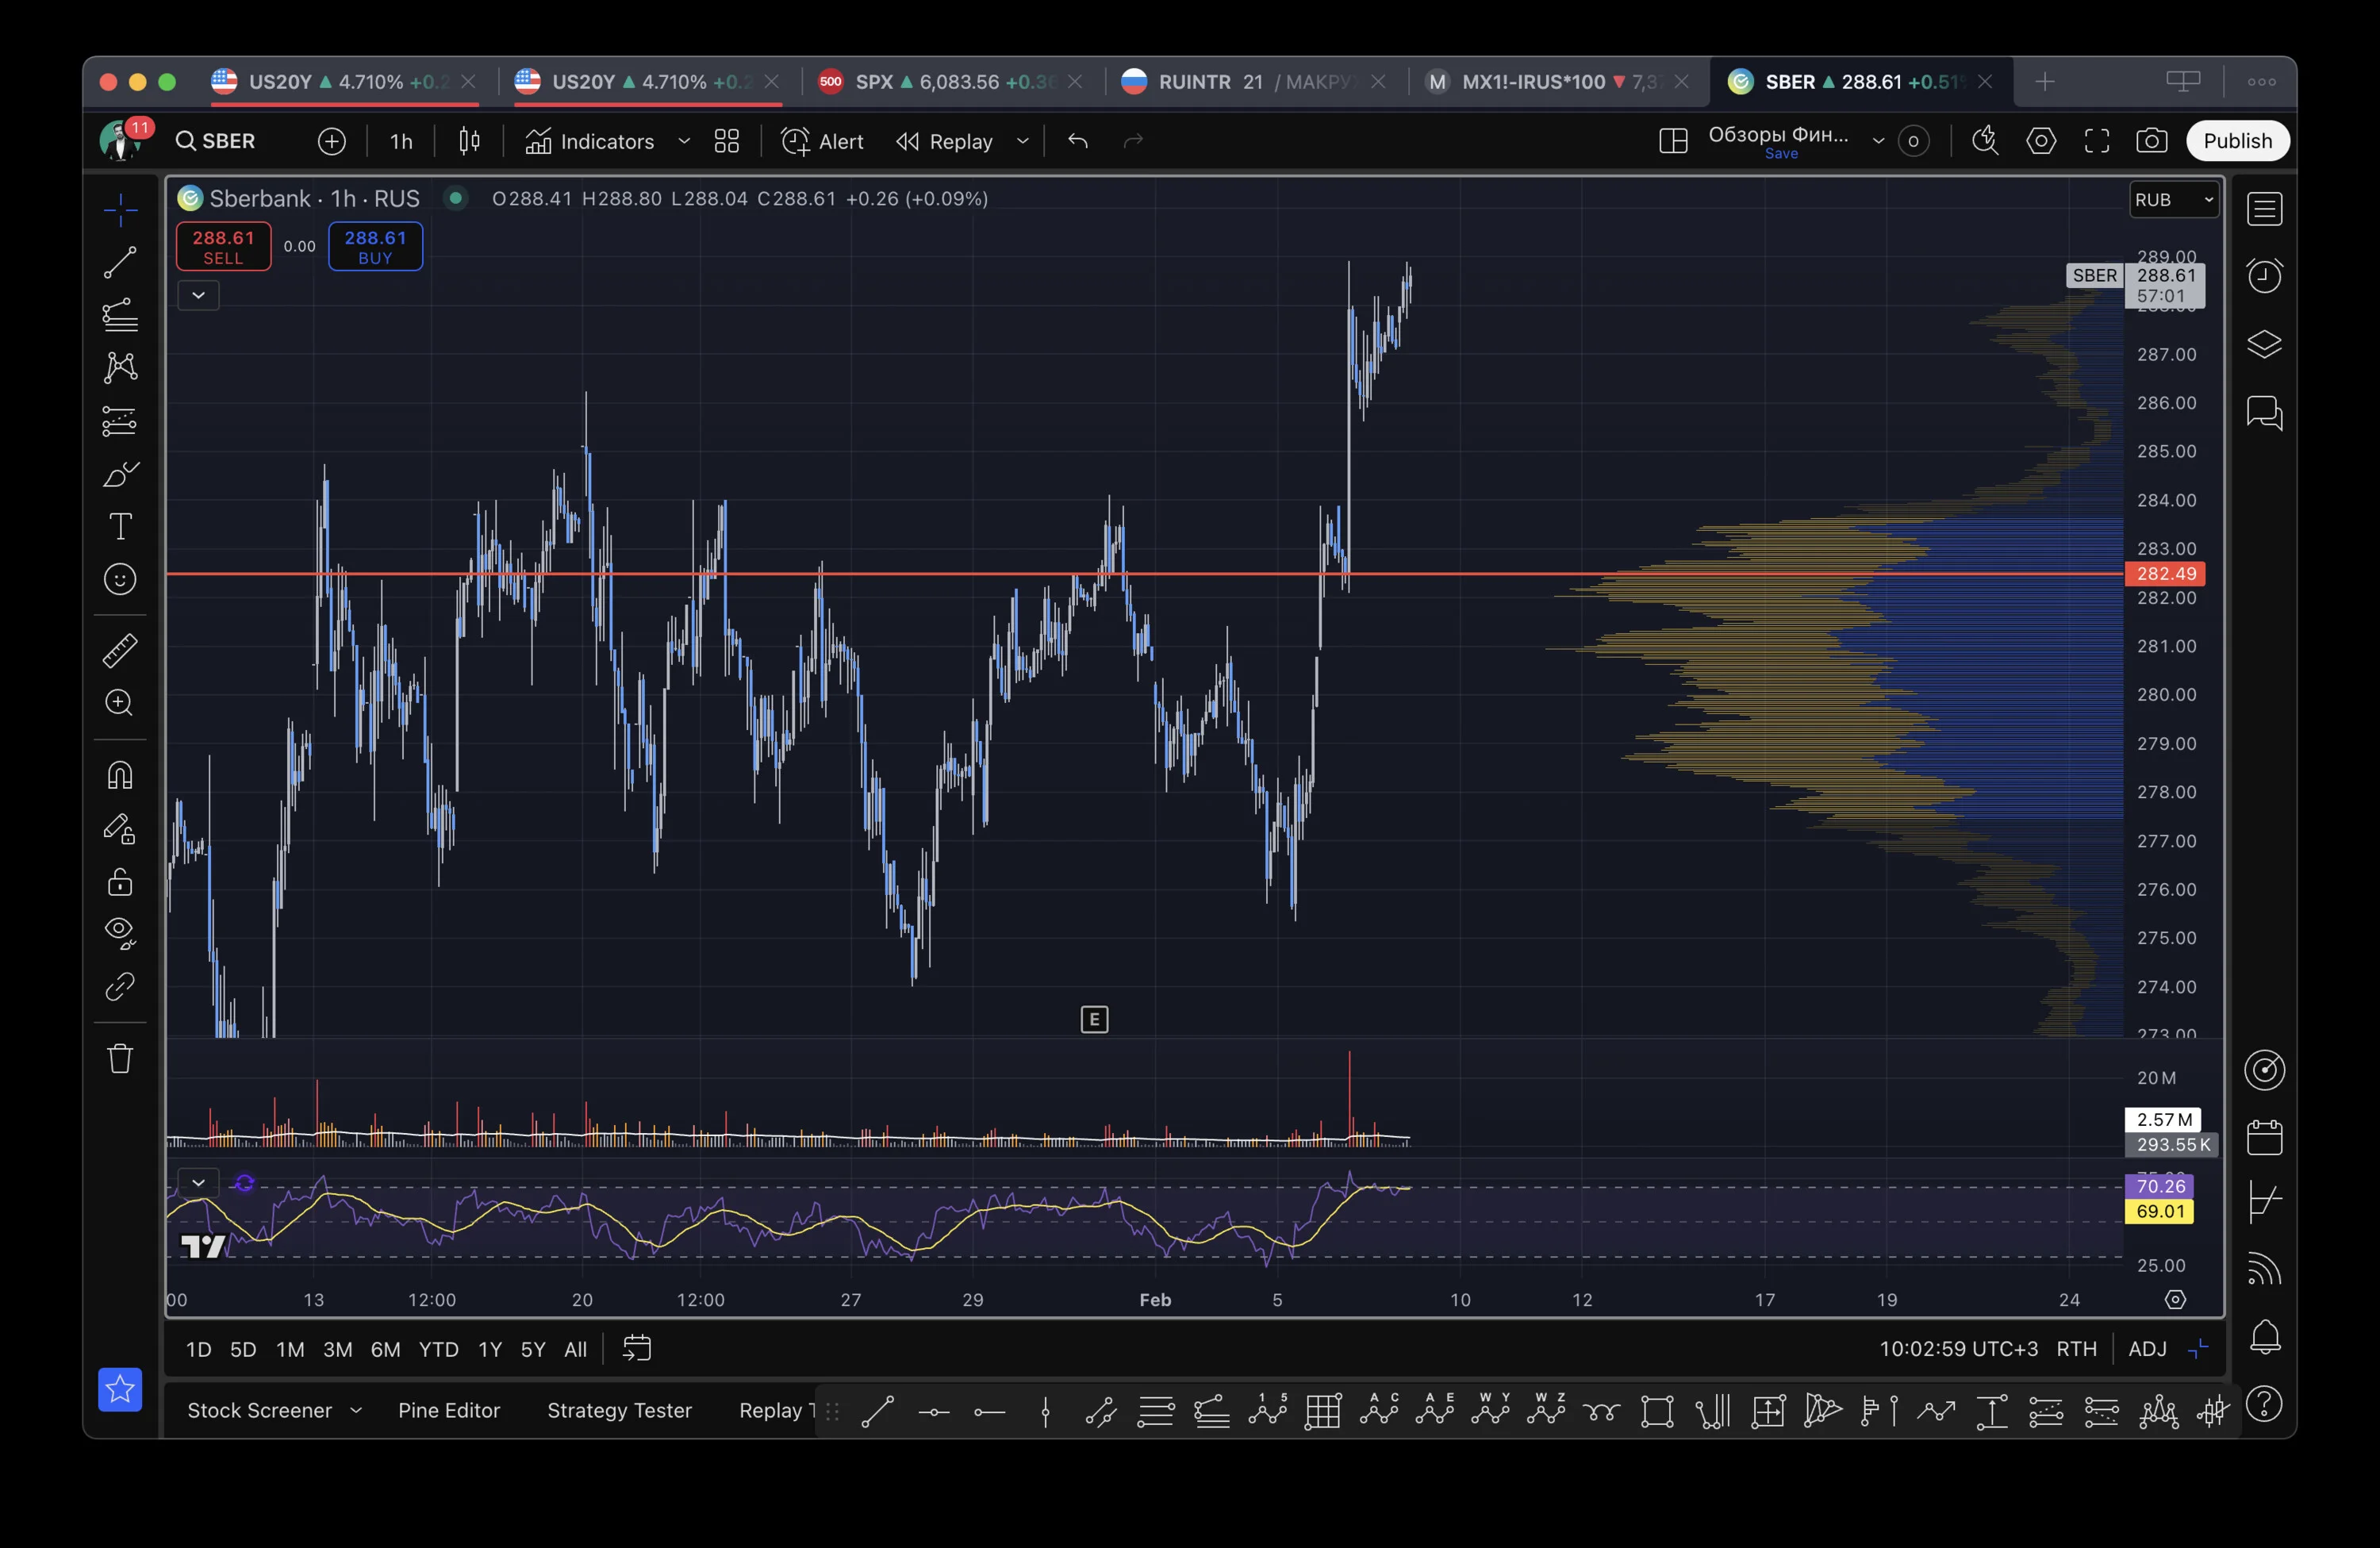Image resolution: width=2380 pixels, height=1548 pixels.
Task: Toggle the RTH session setting
Action: click(2076, 1349)
